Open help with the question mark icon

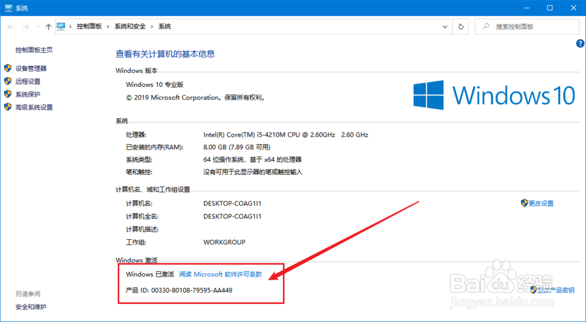580,44
